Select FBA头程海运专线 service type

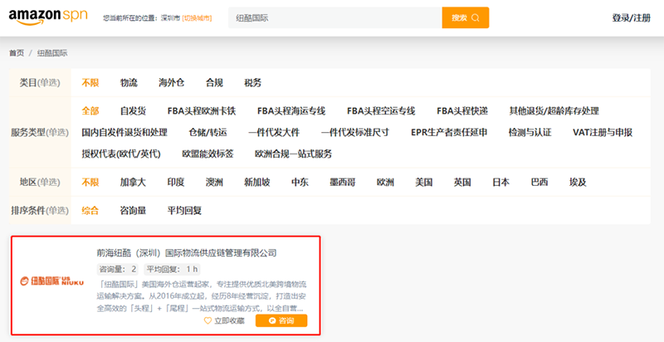291,110
